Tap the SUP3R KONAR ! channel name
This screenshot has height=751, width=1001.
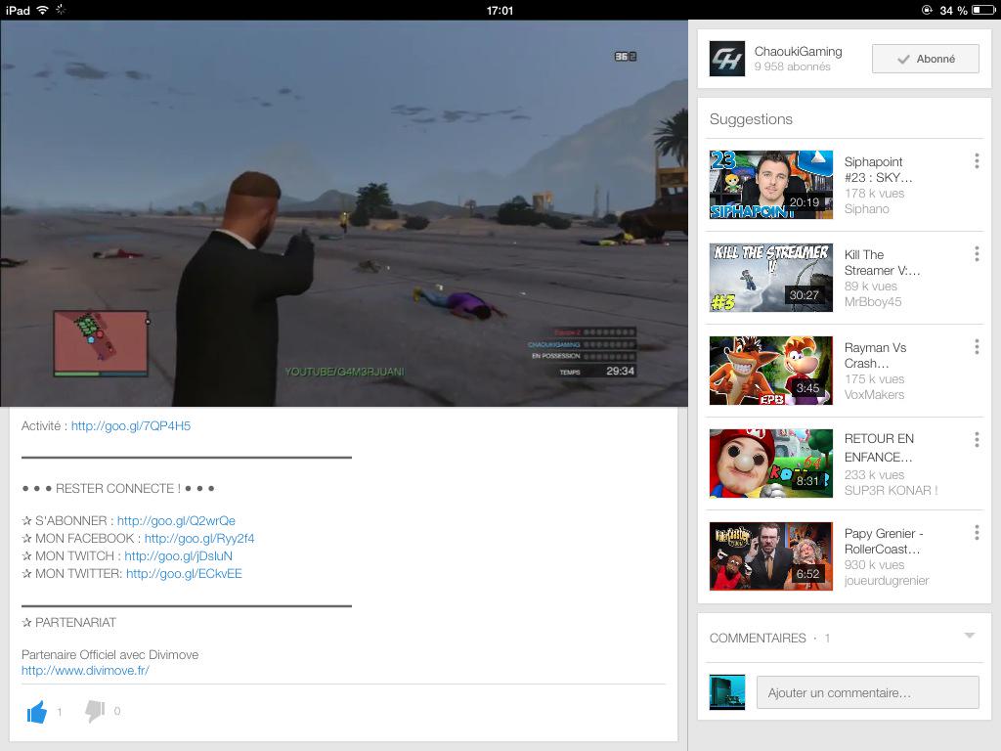[891, 491]
